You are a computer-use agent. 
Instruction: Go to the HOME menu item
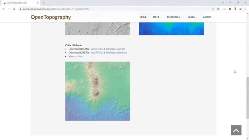click(143, 17)
